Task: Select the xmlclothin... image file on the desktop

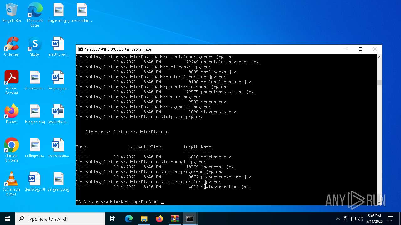Action: [82, 13]
